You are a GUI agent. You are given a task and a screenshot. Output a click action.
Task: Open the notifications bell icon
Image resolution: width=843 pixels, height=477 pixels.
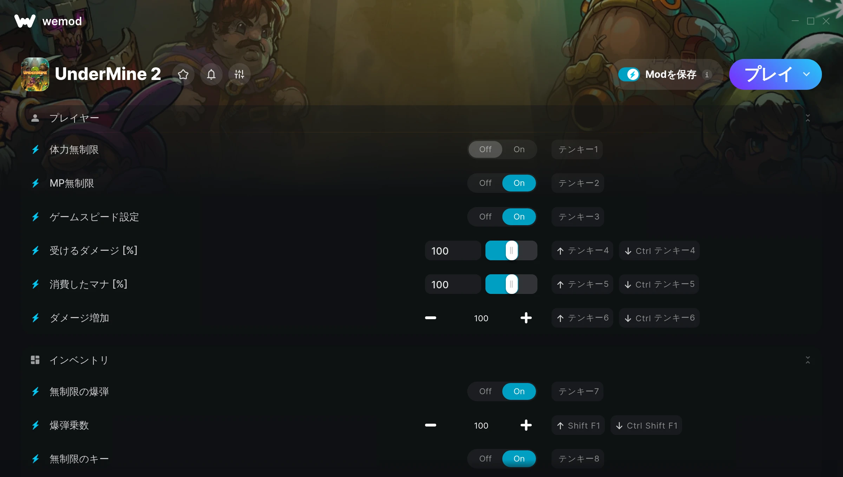(x=211, y=74)
